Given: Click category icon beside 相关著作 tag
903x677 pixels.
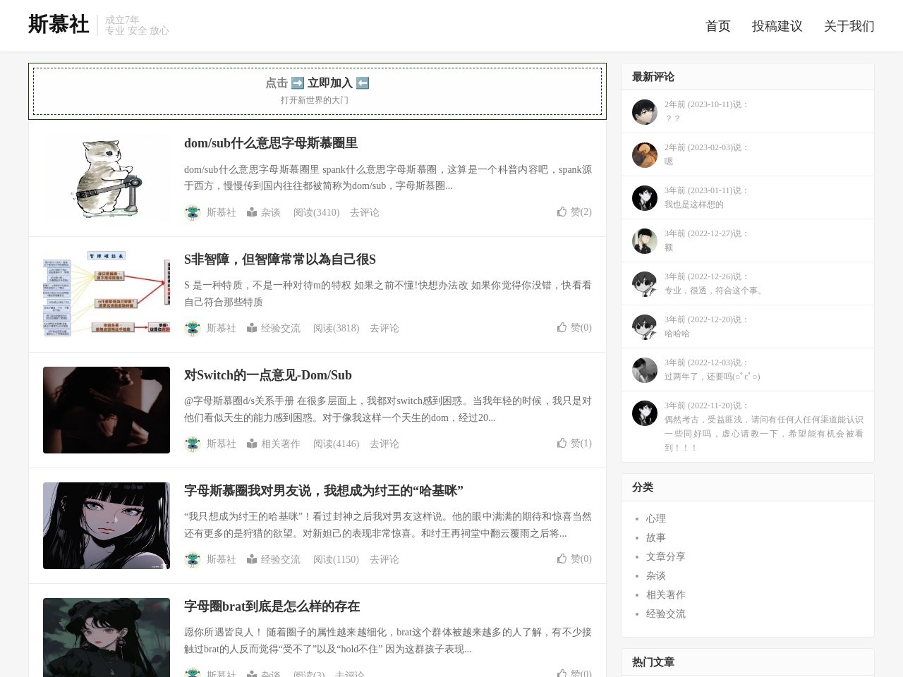Looking at the screenshot, I should pos(252,444).
